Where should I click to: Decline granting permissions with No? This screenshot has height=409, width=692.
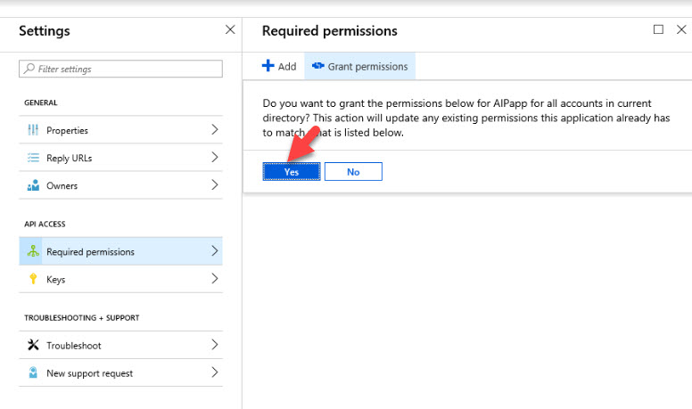tap(353, 172)
